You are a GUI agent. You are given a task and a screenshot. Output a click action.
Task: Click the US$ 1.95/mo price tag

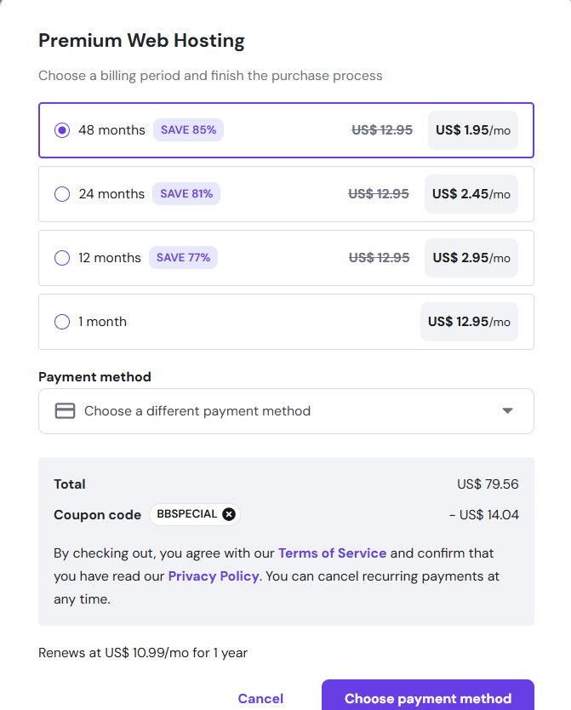pyautogui.click(x=472, y=130)
